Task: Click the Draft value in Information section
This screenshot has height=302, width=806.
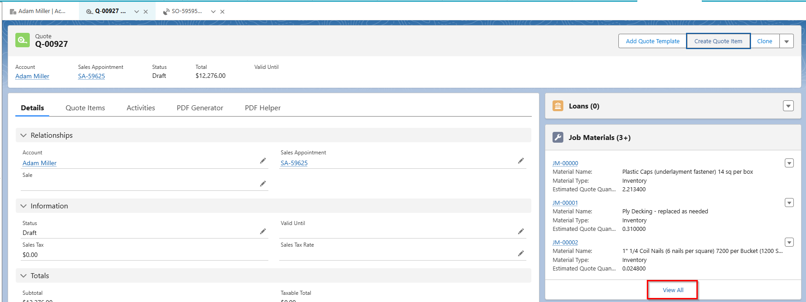Action: pos(29,233)
